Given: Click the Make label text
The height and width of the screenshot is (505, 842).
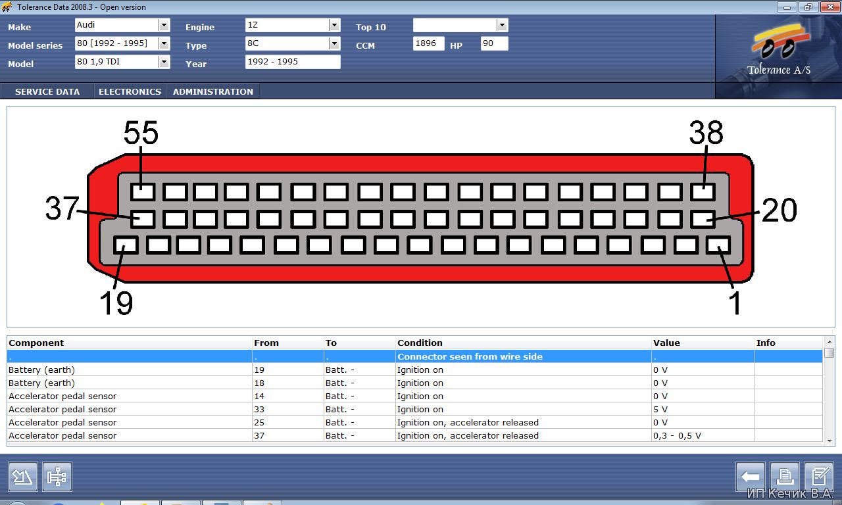Looking at the screenshot, I should [19, 27].
